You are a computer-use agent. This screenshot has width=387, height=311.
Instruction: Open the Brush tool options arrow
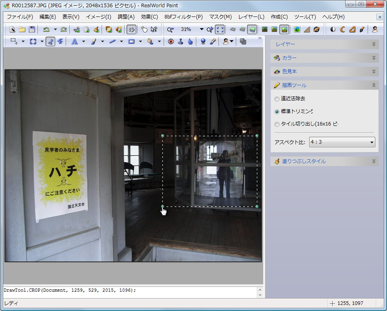[x=102, y=41]
